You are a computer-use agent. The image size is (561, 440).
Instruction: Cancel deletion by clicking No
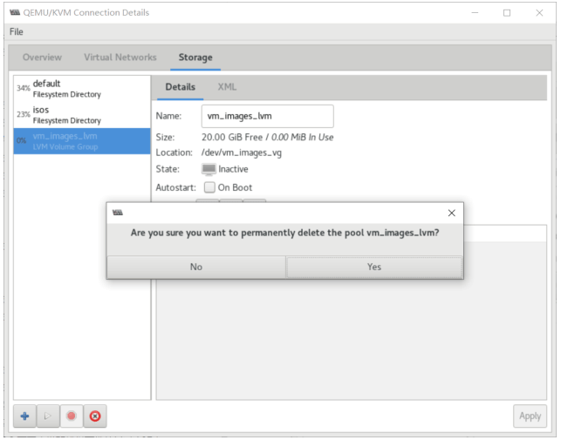(x=196, y=267)
